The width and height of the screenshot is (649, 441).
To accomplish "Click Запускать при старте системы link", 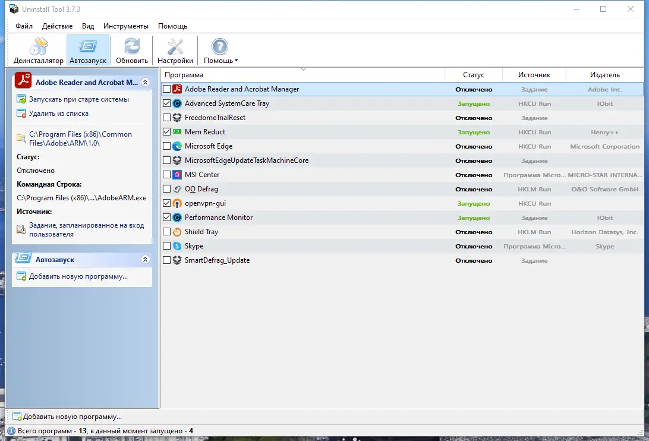I will coord(78,99).
